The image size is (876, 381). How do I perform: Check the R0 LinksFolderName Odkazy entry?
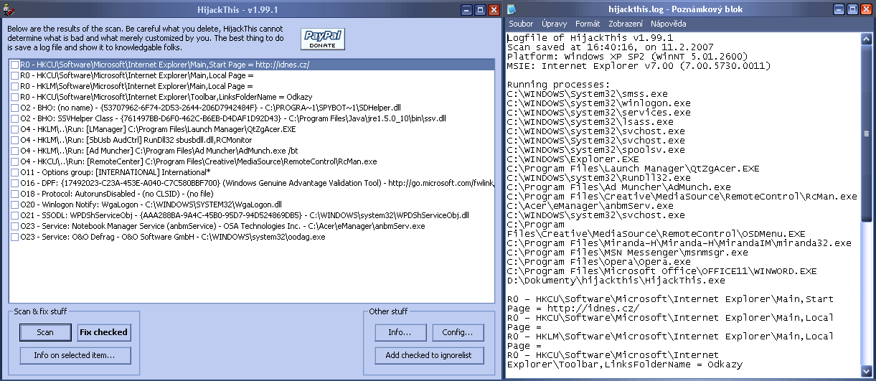(15, 97)
